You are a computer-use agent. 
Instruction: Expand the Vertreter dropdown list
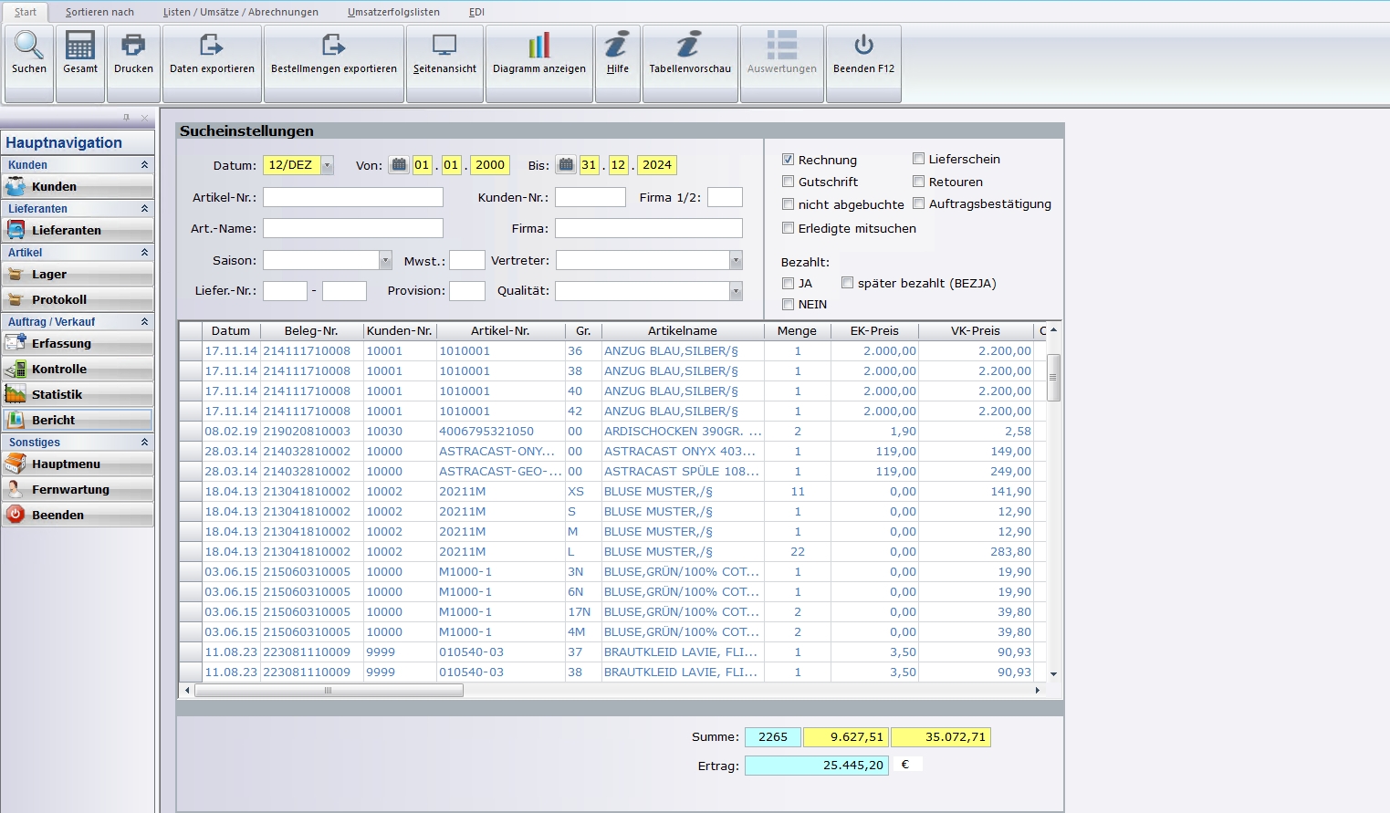pos(736,261)
